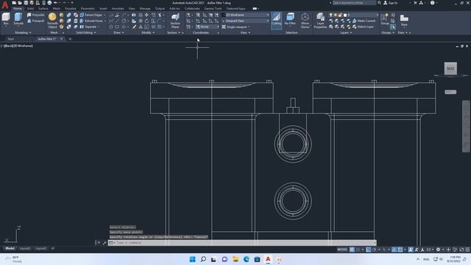Toggle object snap tracking in status bar
The width and height of the screenshot is (471, 265).
[394, 250]
